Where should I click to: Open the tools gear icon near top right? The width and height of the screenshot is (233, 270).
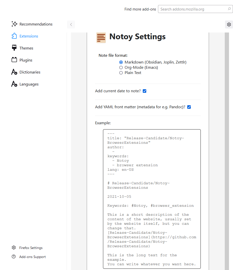pyautogui.click(x=229, y=24)
